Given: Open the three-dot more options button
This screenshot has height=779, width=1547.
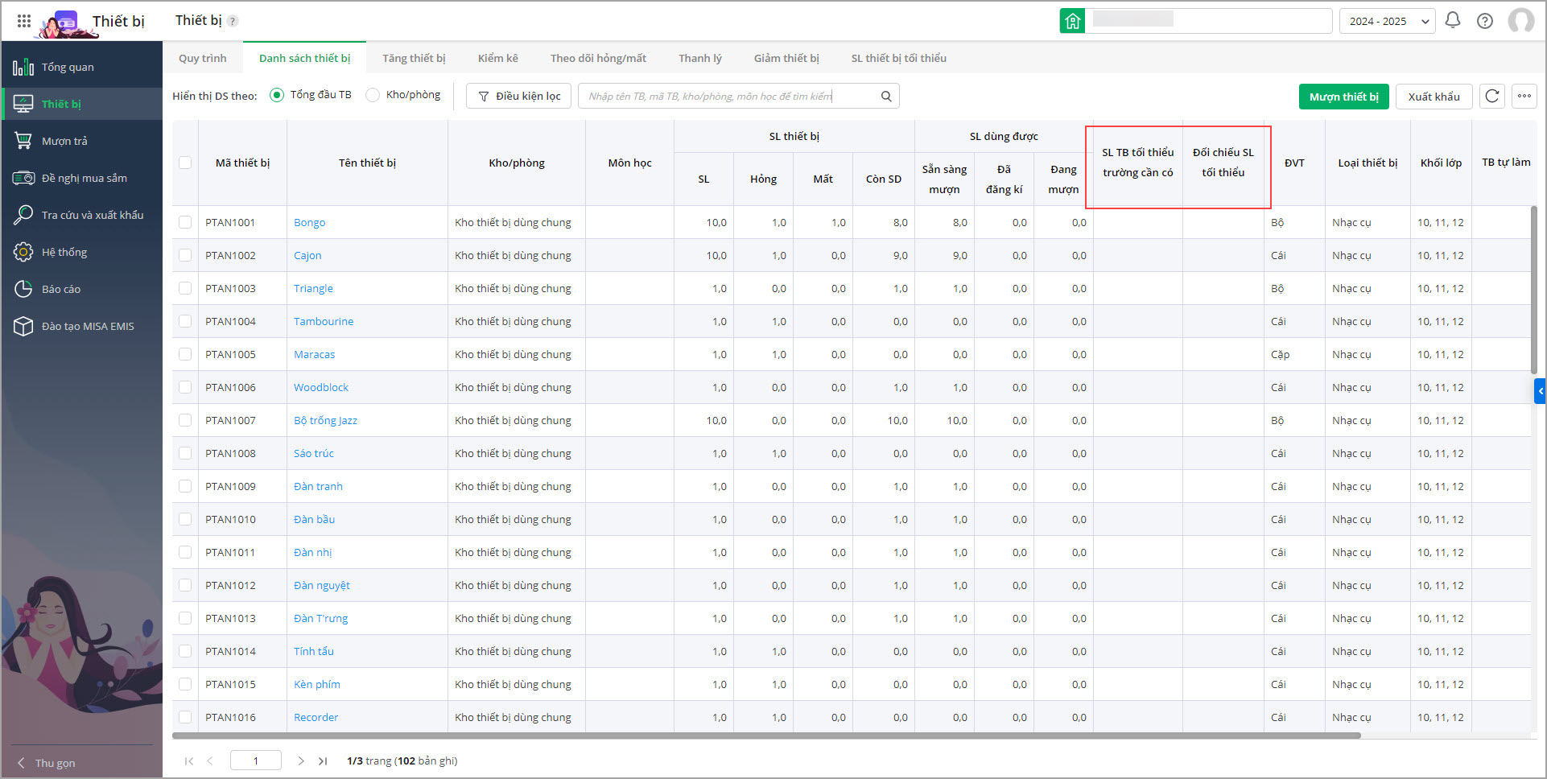Looking at the screenshot, I should tap(1524, 97).
